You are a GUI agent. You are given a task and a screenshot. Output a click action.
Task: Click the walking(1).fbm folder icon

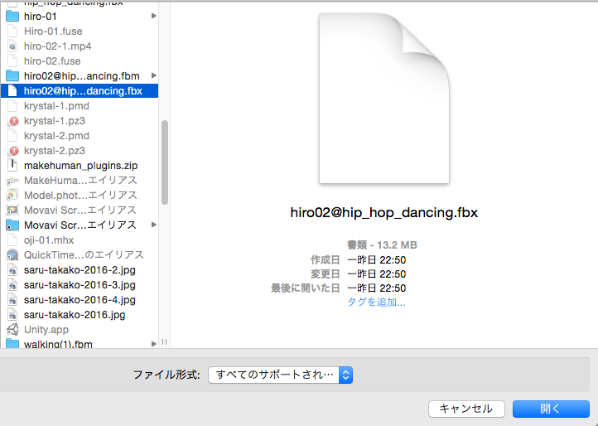click(x=12, y=343)
